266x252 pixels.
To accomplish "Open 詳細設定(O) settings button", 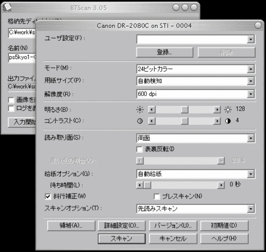I will [122, 225].
